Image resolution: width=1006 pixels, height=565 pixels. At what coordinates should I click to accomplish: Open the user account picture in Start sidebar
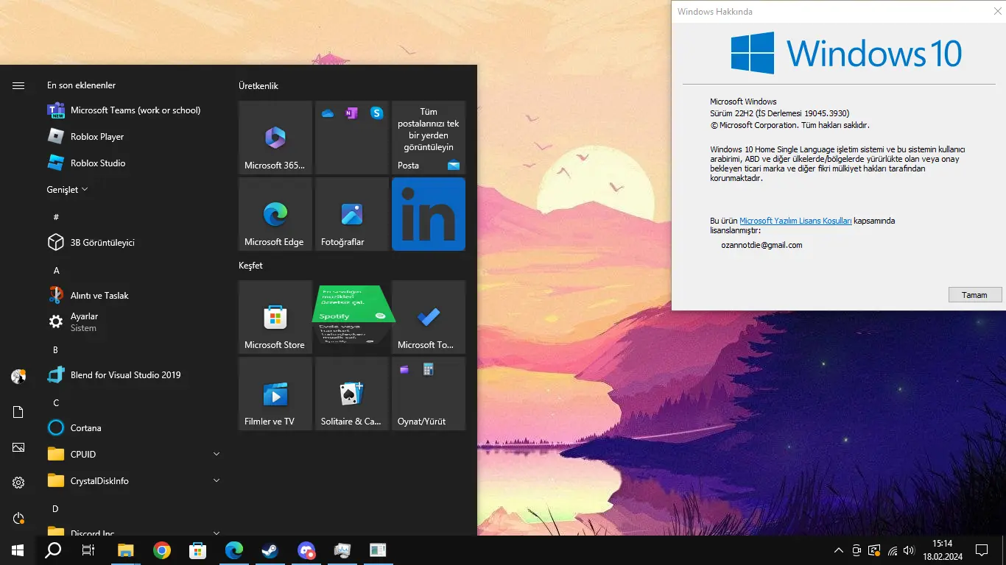18,377
